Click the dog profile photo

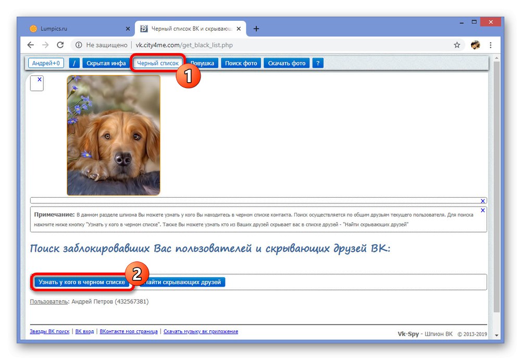click(113, 135)
